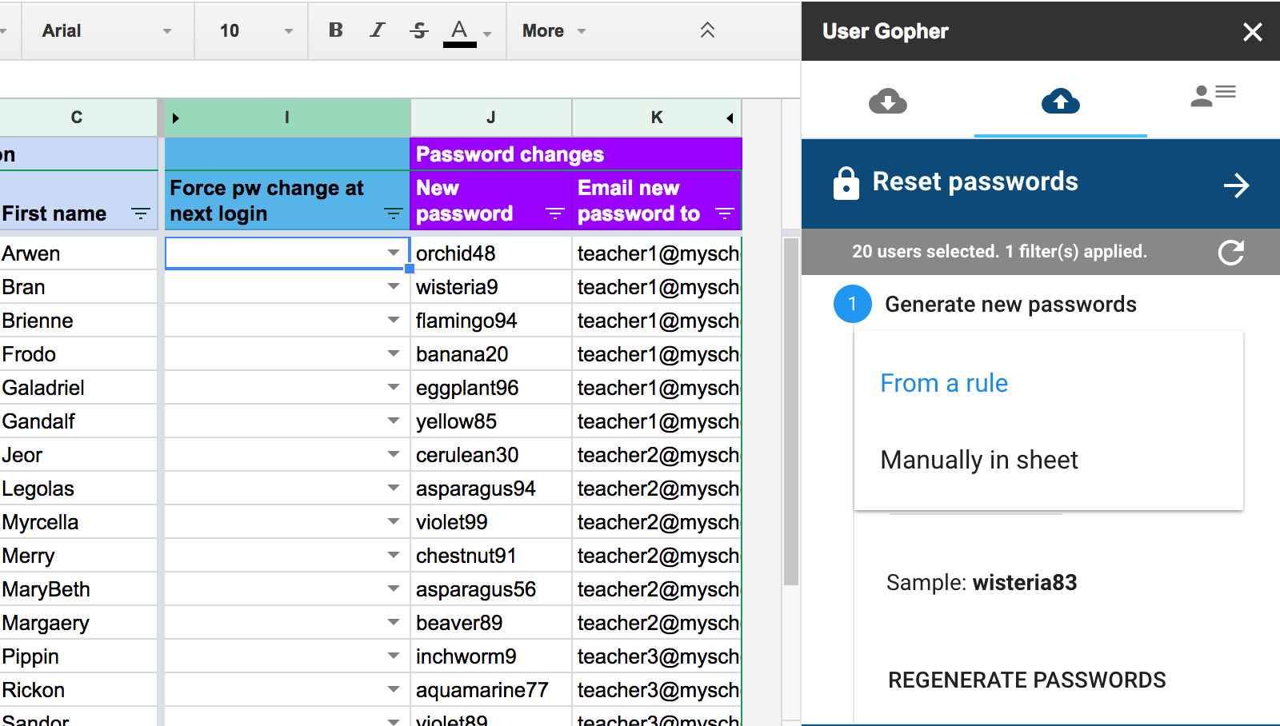Click the Reset passwords arrow
1280x726 pixels.
pyautogui.click(x=1236, y=185)
